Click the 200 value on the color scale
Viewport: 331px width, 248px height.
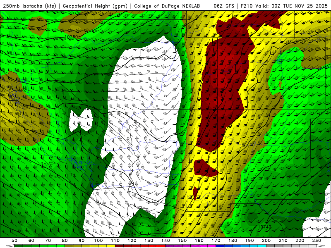coord(266,241)
